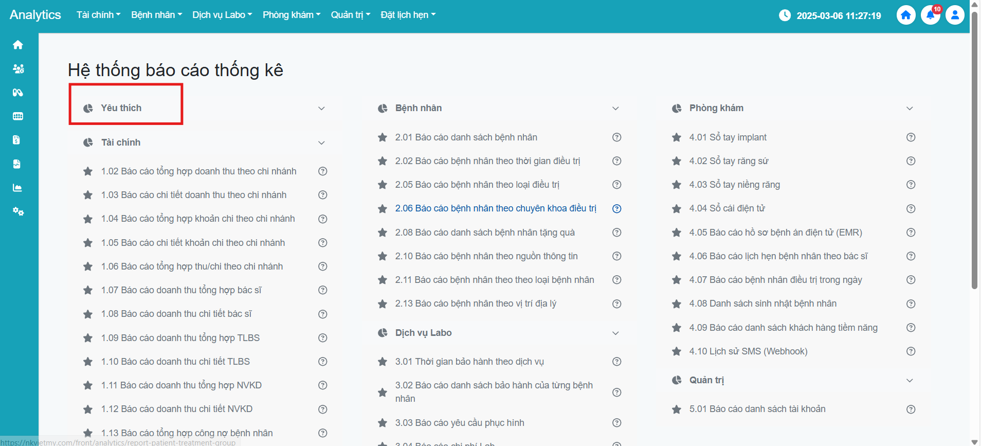Show help for report 2.01 danh sách bệnh nhân
Viewport: 981px width, 446px height.
pyautogui.click(x=616, y=137)
